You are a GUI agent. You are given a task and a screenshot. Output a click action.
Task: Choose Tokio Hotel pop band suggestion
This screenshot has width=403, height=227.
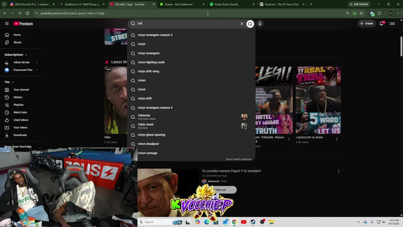point(191,126)
